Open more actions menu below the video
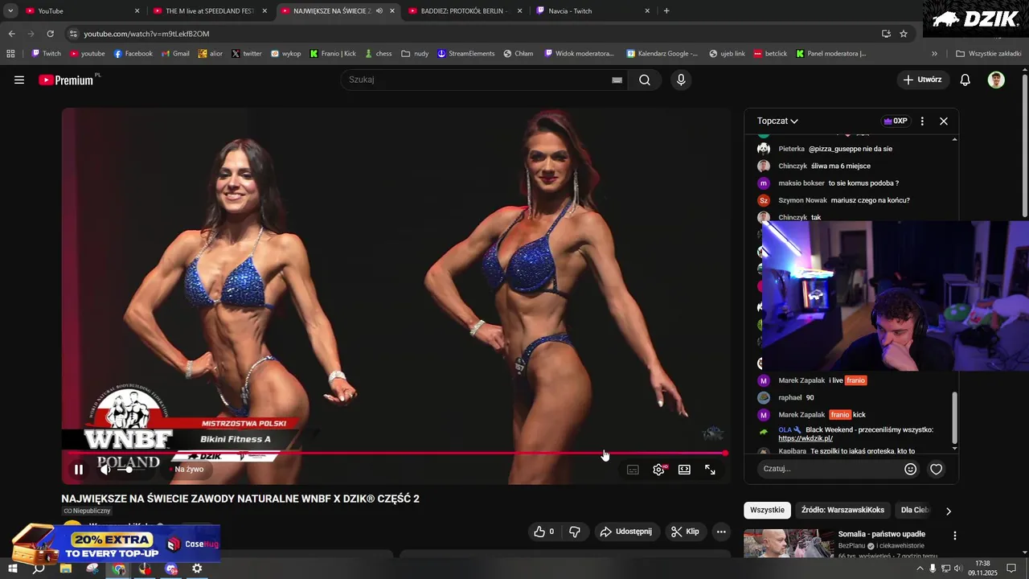This screenshot has height=579, width=1029. (x=721, y=532)
